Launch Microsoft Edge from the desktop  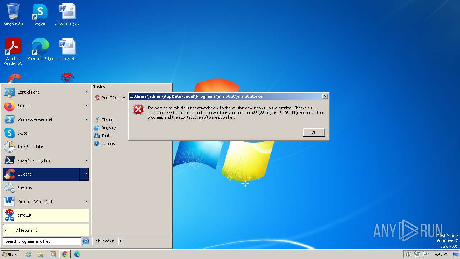point(40,50)
